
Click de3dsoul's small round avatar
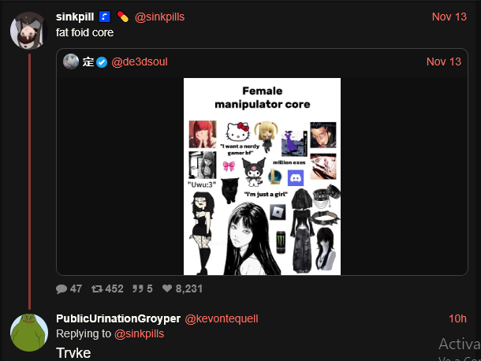pos(71,61)
